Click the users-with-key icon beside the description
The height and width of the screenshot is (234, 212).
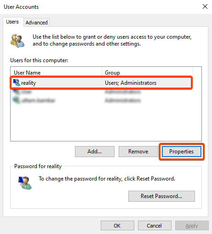tap(17, 41)
